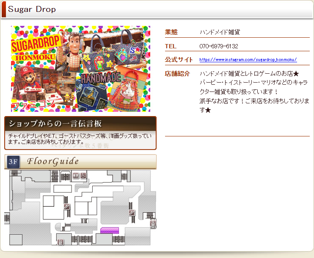Click the 業態 label
314x258 pixels.
pos(171,32)
